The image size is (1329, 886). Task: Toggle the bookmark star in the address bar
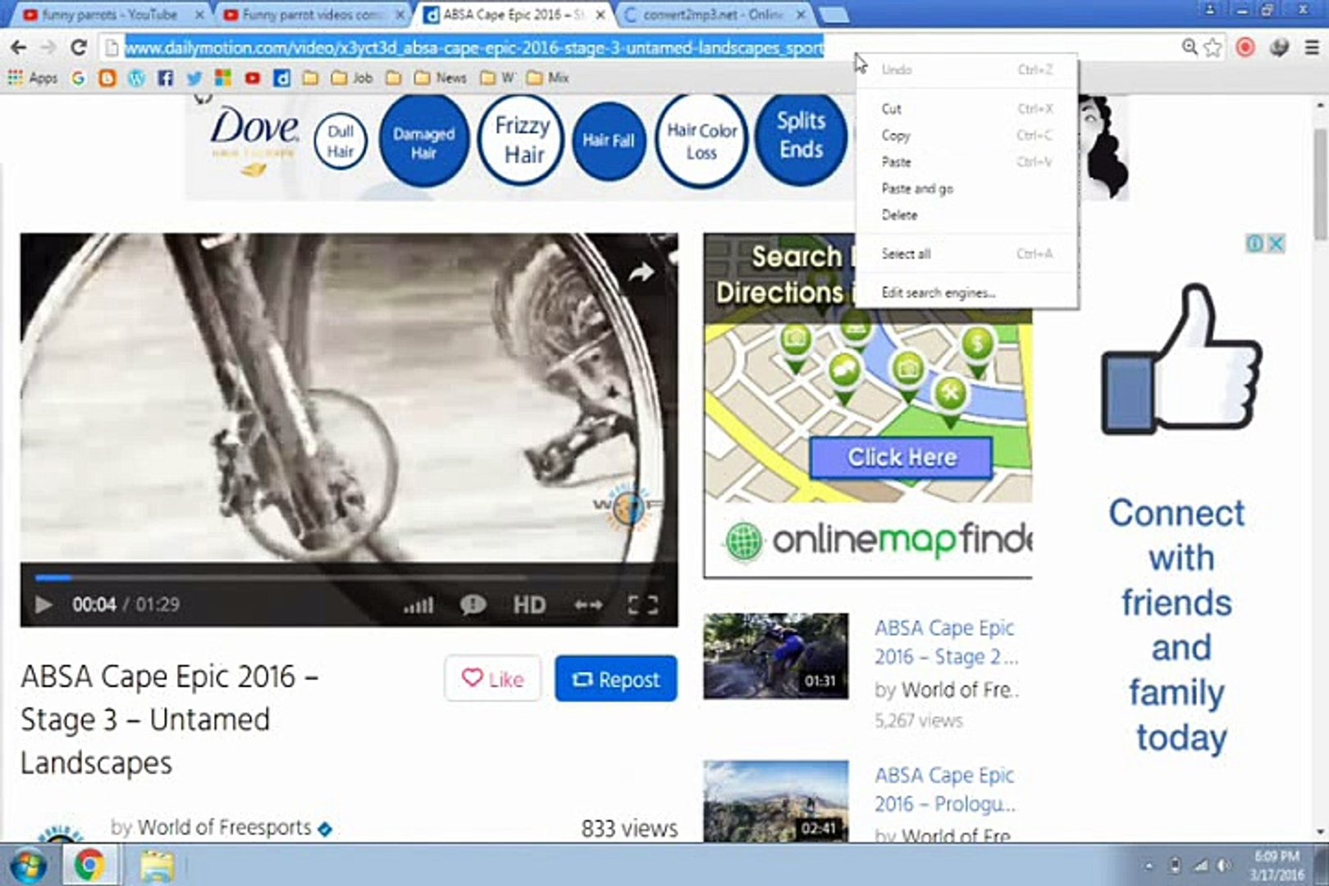pyautogui.click(x=1210, y=48)
